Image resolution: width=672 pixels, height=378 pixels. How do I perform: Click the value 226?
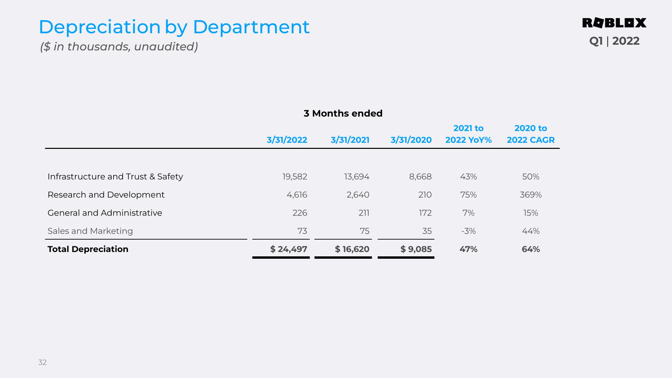300,213
